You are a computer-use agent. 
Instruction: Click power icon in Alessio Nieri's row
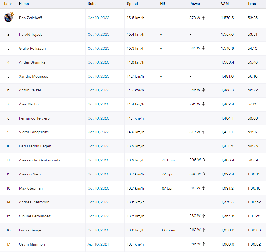tap(203, 174)
